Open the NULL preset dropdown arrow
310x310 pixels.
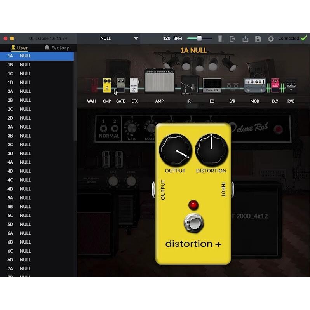coord(136,38)
